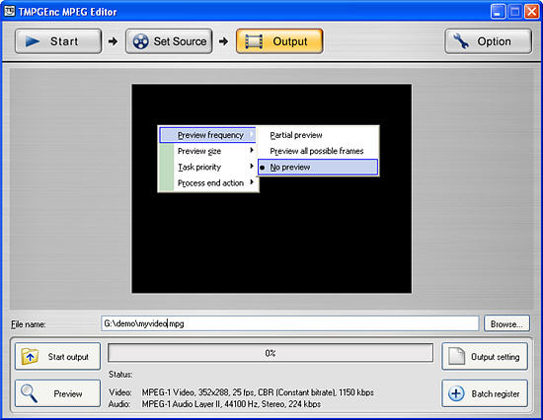Expand Preview size submenu arrow
Viewport: 543px width, 420px height.
[x=252, y=150]
